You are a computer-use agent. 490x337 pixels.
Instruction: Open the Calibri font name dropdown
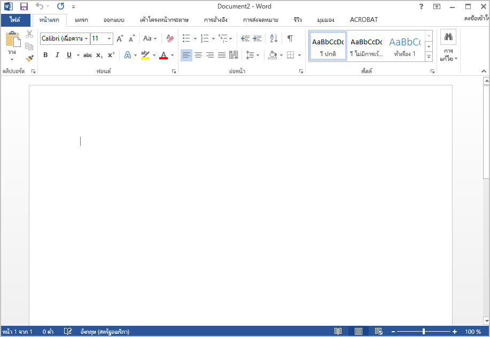click(86, 38)
